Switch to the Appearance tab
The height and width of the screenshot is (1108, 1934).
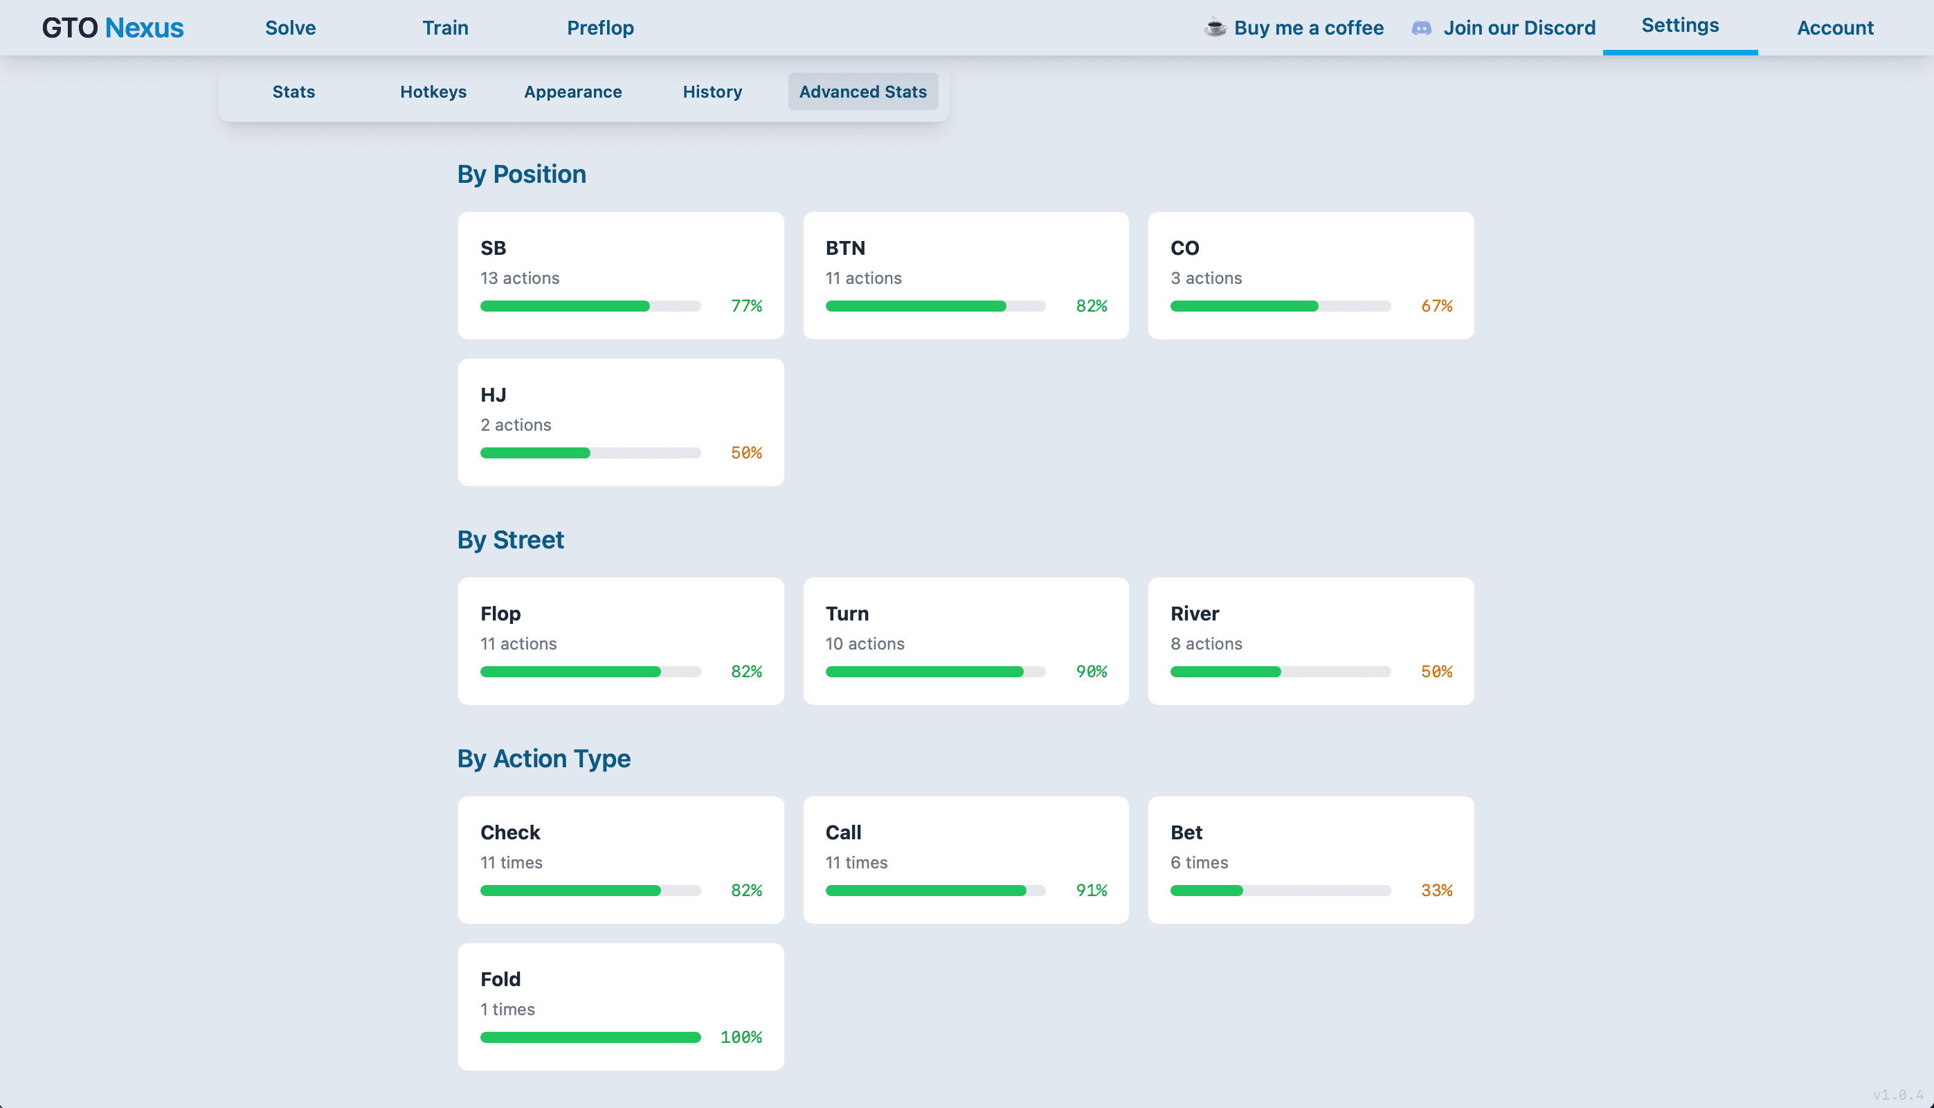572,91
